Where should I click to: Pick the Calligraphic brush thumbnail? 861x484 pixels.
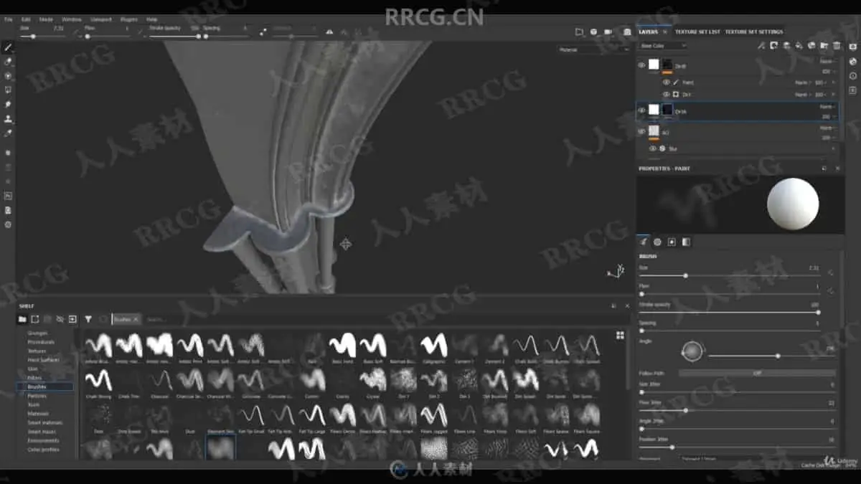[x=433, y=348]
